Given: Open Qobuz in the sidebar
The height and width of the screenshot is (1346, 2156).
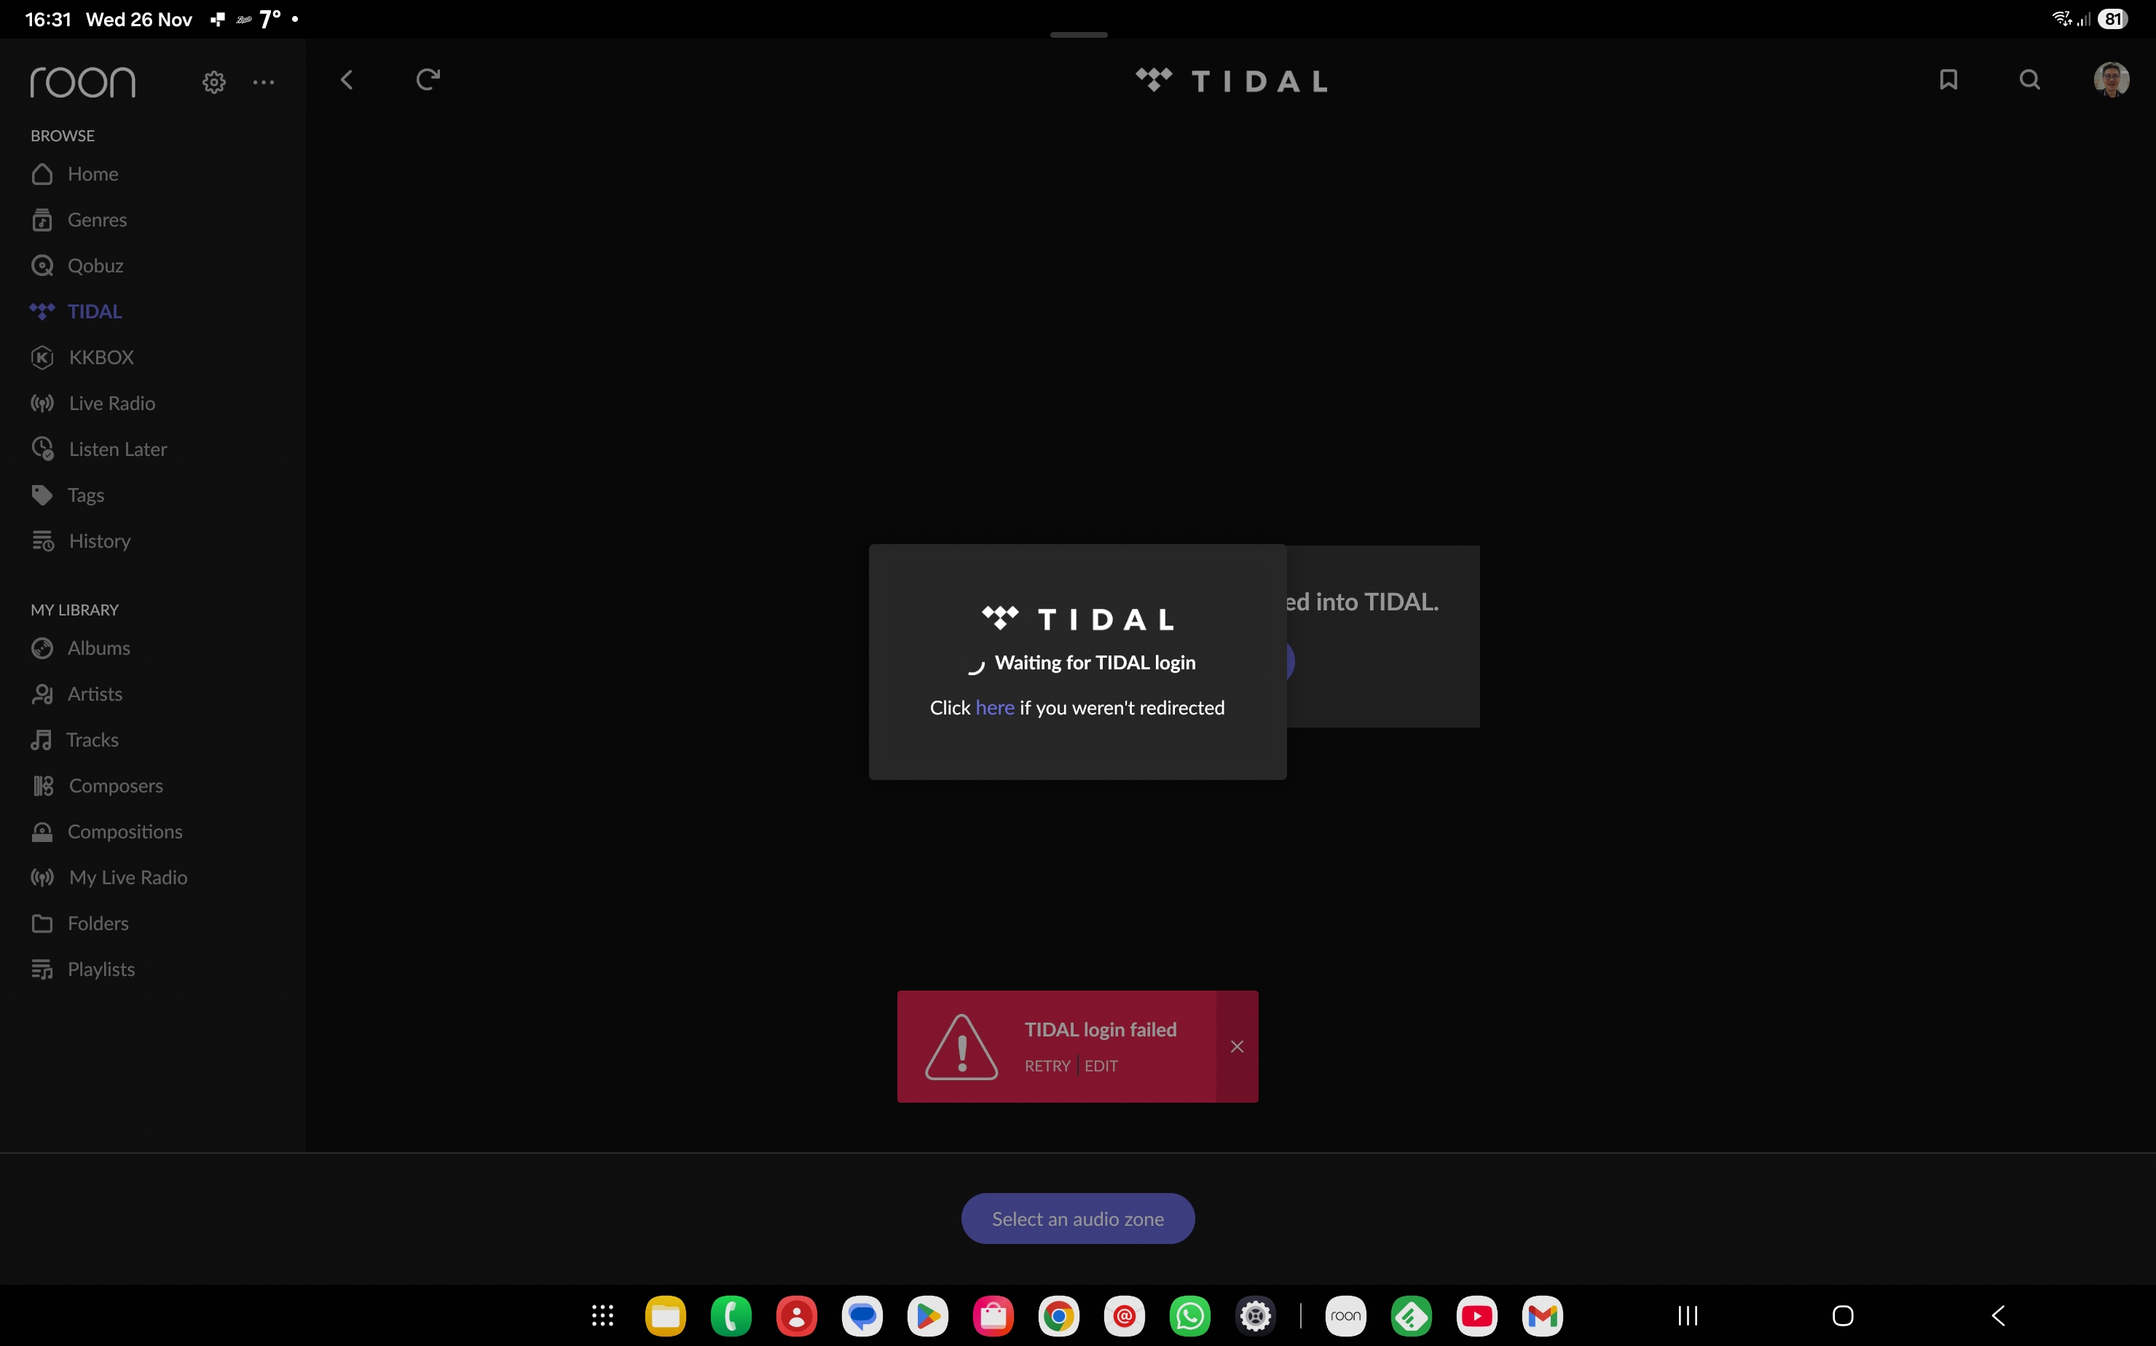Looking at the screenshot, I should click(95, 265).
